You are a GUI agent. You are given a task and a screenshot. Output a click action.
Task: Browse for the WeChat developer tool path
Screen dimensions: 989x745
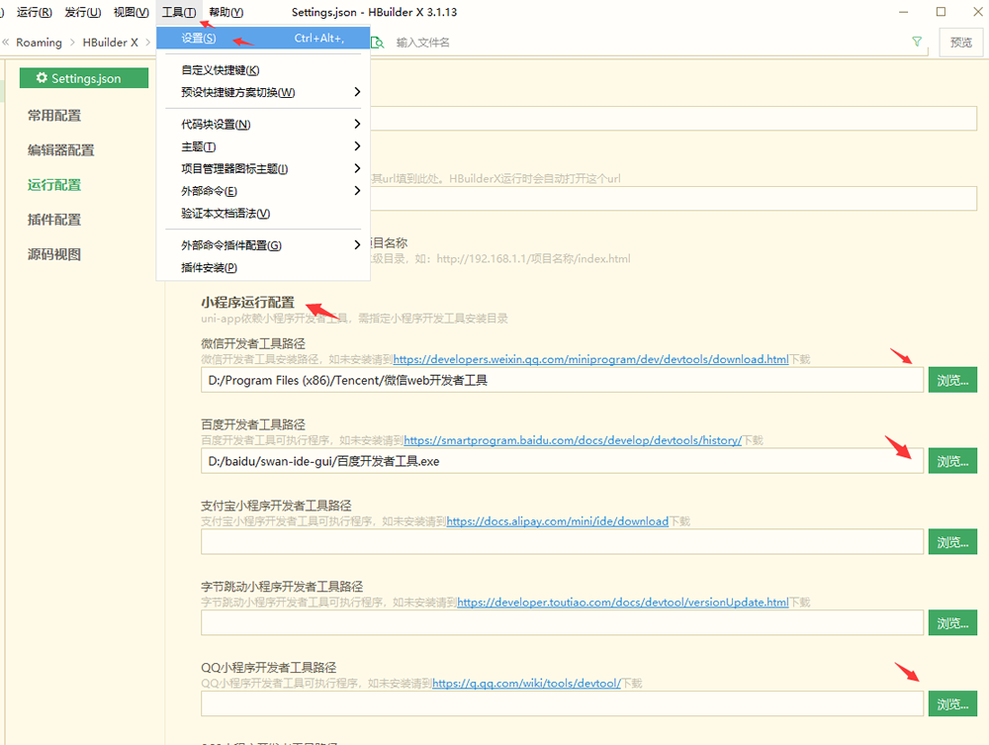coord(951,380)
